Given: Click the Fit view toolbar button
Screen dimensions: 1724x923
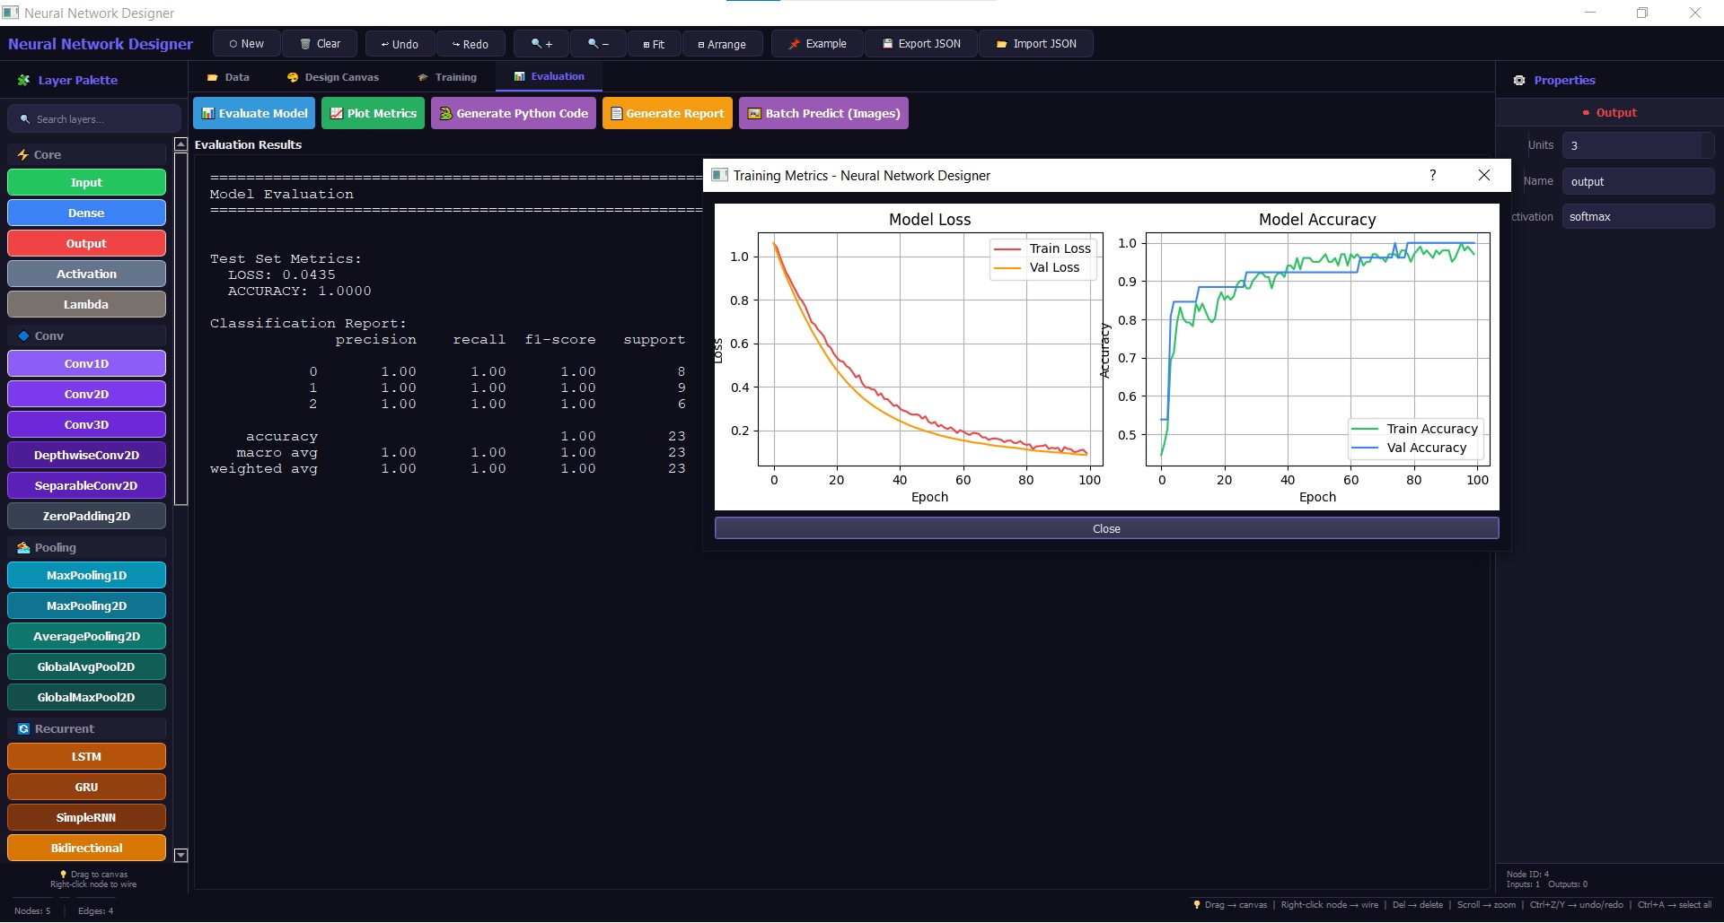Looking at the screenshot, I should (654, 44).
